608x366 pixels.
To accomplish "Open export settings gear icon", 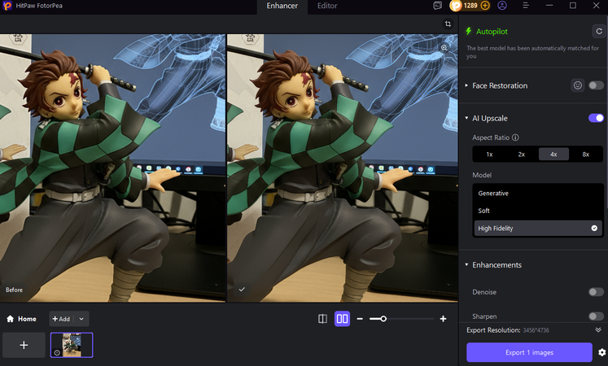I will pyautogui.click(x=601, y=352).
